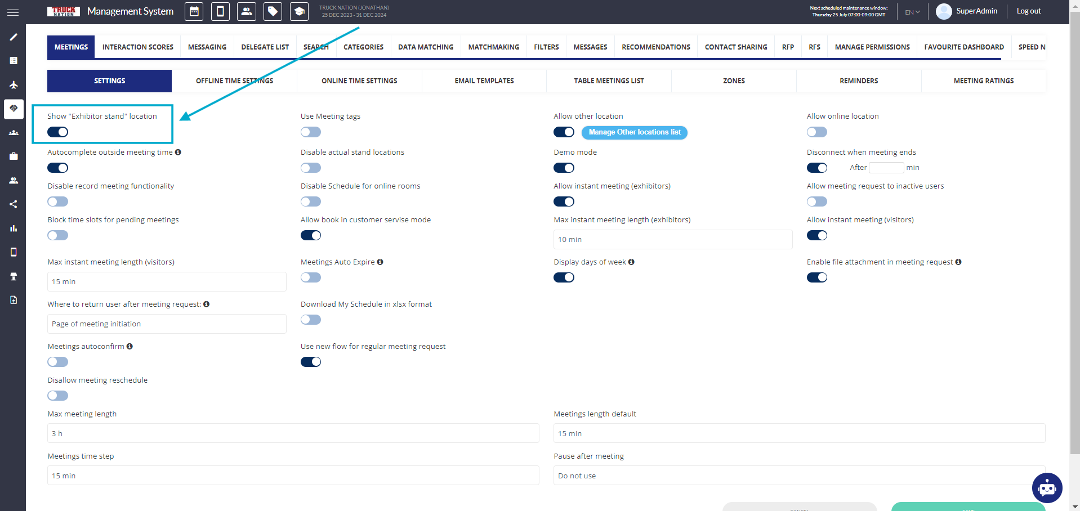Expand the Pause after meeting dropdown

tap(798, 476)
